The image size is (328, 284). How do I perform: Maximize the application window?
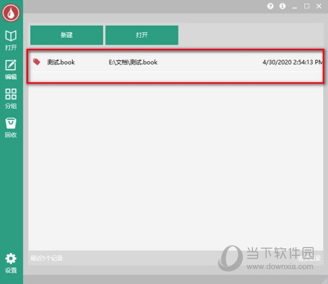(x=307, y=6)
